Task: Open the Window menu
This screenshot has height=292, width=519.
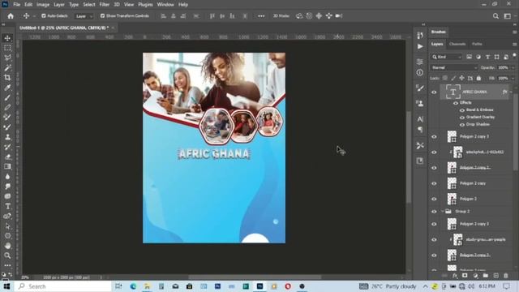Action: (165, 5)
